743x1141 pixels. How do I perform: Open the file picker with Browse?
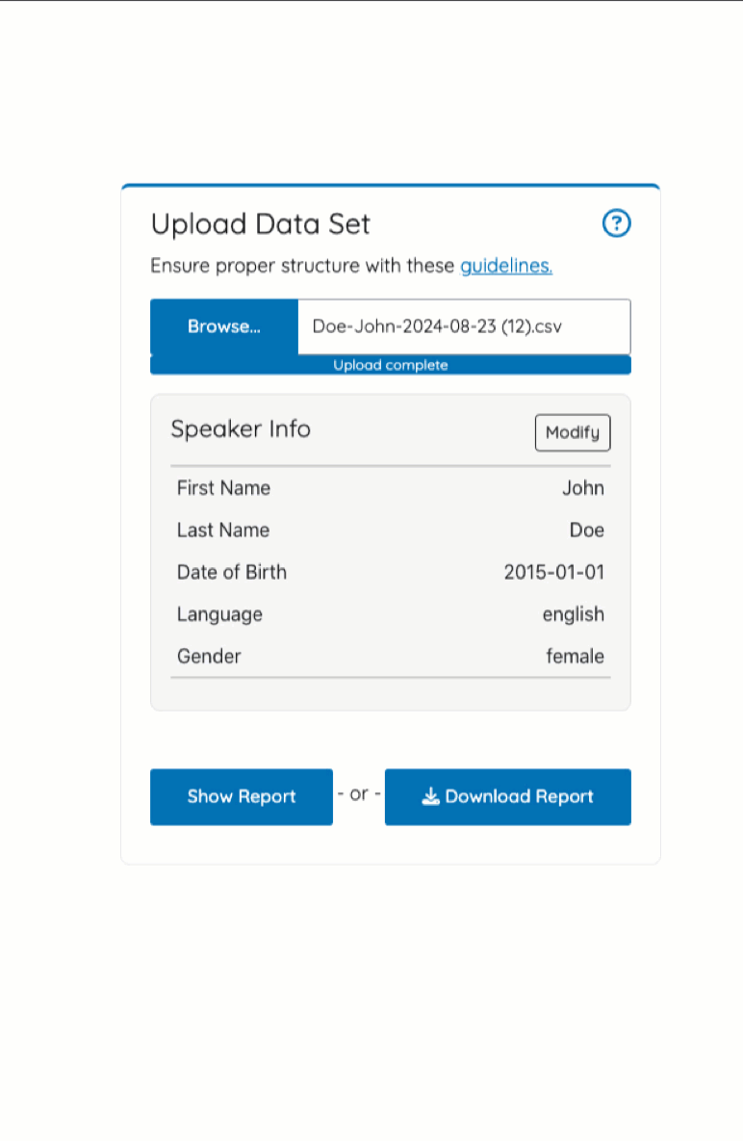pyautogui.click(x=223, y=326)
